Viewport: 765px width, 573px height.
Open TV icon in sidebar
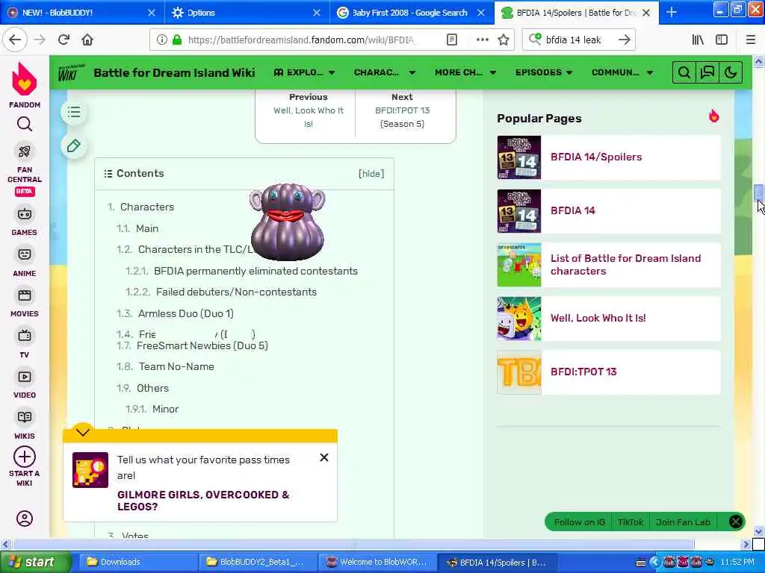25,336
